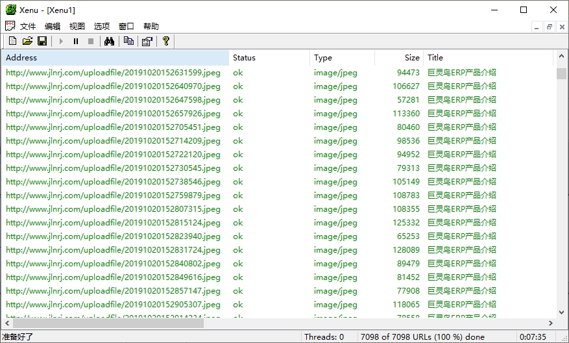569x343 pixels.
Task: Open the Properties toolbar icon
Action: click(147, 42)
